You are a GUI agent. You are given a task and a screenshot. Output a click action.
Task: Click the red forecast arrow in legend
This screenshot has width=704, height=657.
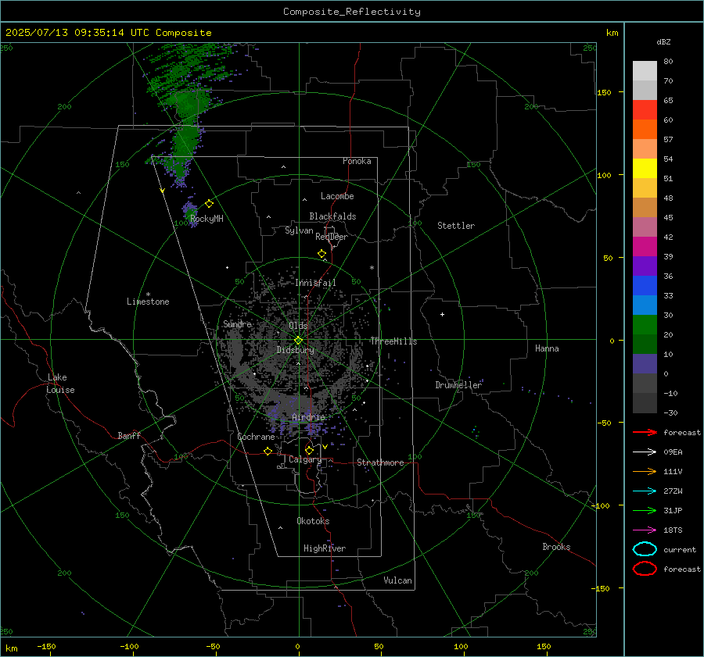point(645,432)
